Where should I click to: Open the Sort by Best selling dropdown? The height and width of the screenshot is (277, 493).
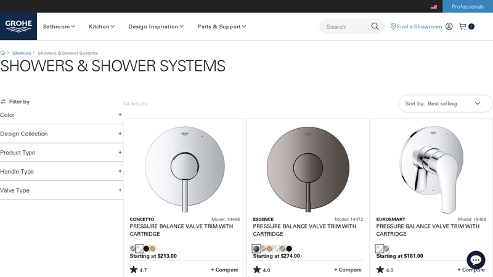[x=445, y=103]
